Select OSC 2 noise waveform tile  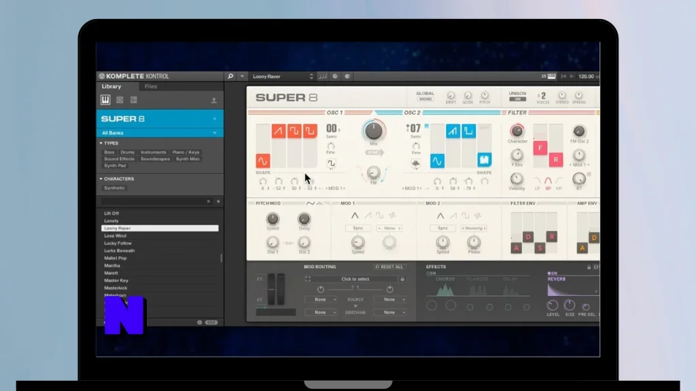coord(484,160)
